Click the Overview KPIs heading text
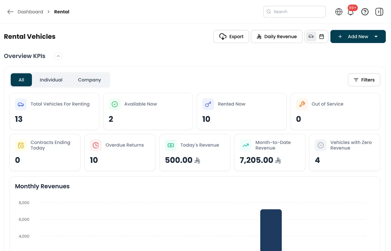 25,56
